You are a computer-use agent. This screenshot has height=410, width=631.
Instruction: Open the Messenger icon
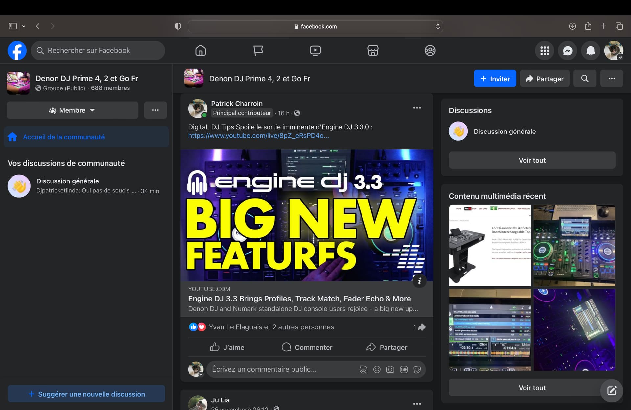(x=568, y=51)
